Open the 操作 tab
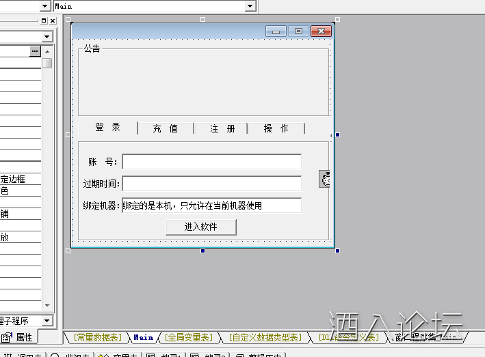The width and height of the screenshot is (485, 357). (276, 128)
